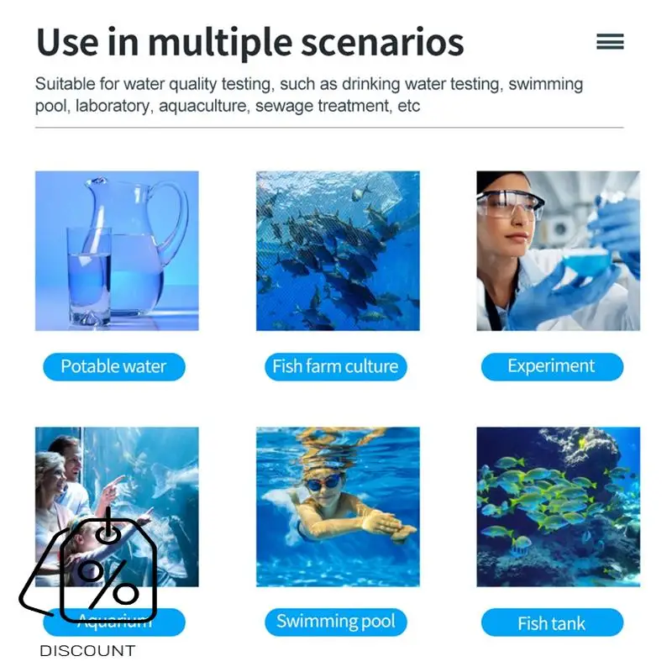Select the Fish tank button

point(552,622)
